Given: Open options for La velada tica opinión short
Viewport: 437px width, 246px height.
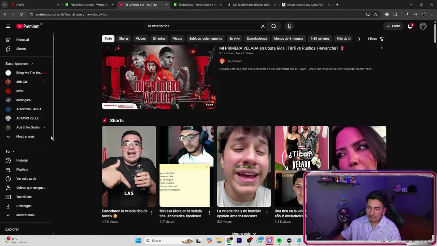Looking at the screenshot, I should 267,213.
